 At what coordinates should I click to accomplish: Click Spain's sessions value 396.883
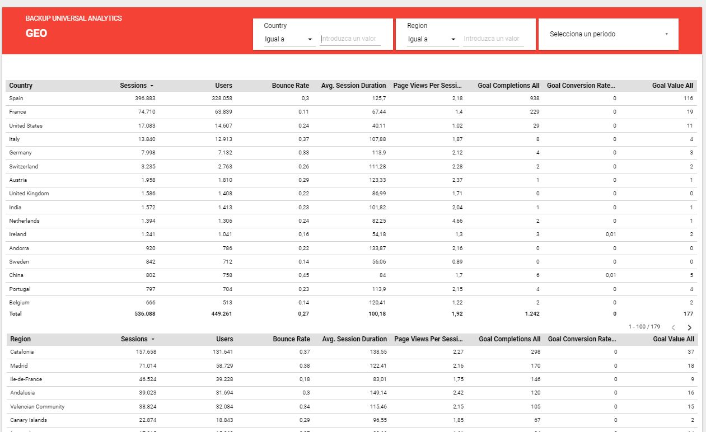pyautogui.click(x=144, y=98)
